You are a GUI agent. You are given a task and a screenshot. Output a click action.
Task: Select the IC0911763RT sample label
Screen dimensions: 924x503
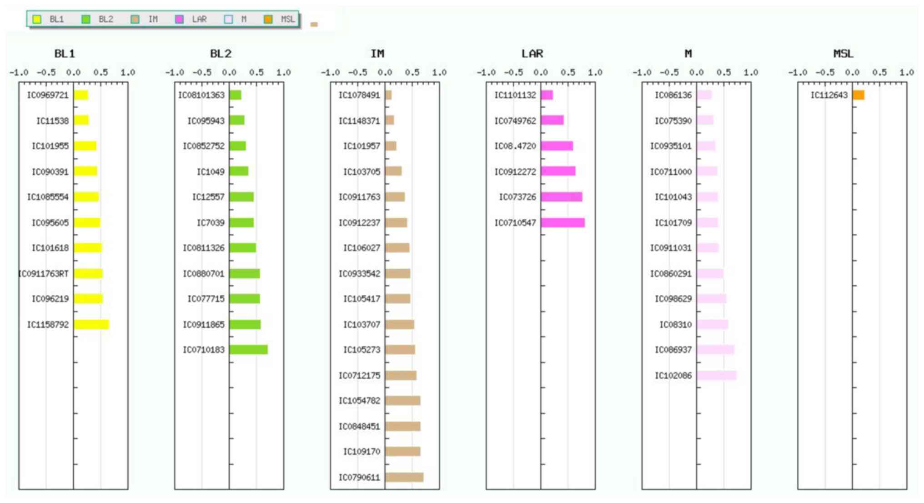click(x=44, y=273)
